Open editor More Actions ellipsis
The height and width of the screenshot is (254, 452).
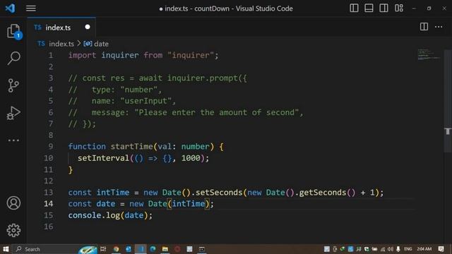tap(439, 27)
